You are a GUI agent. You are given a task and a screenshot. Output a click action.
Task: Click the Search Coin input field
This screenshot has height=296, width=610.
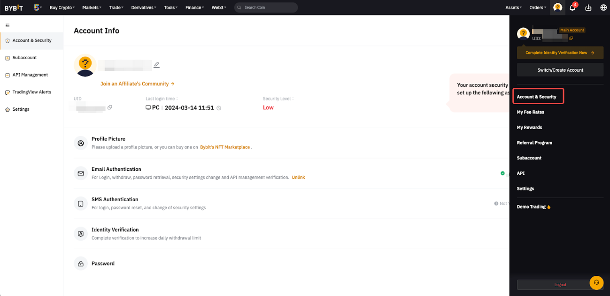[266, 8]
